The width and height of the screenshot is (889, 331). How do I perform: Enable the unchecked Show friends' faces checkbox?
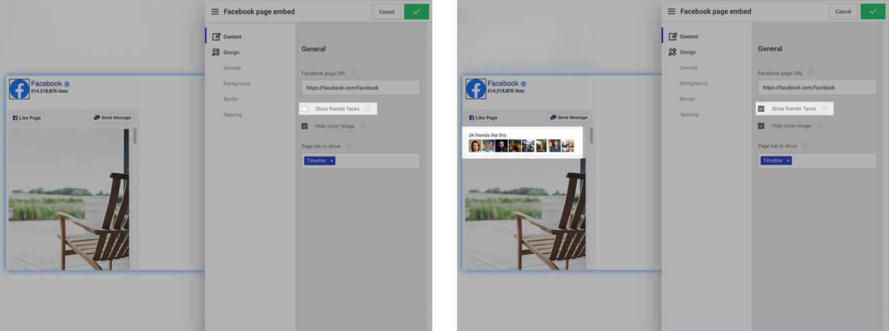click(x=305, y=109)
